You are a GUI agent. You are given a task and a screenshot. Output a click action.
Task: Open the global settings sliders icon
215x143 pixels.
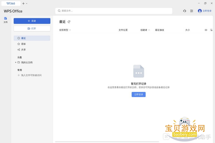(191, 11)
